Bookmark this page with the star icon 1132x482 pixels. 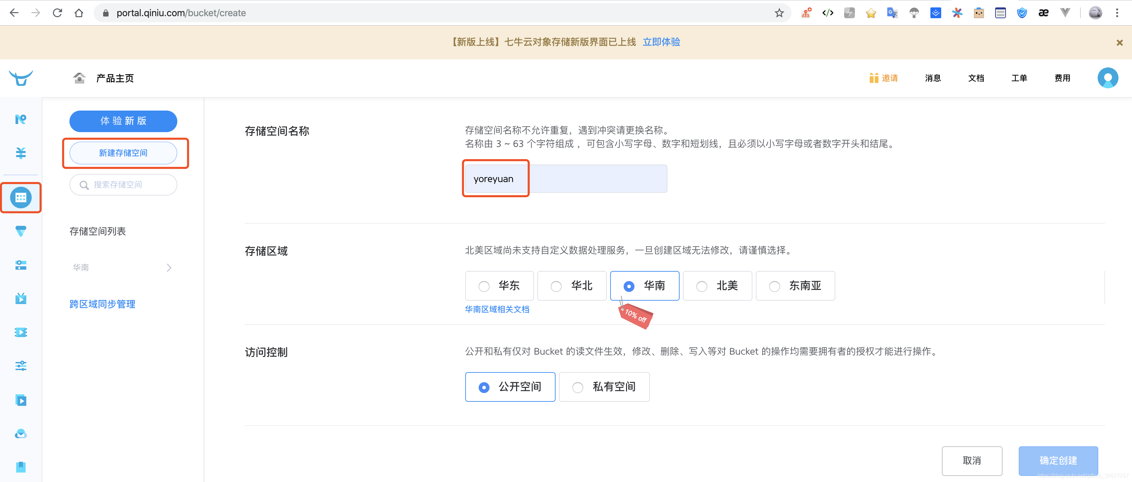click(779, 13)
